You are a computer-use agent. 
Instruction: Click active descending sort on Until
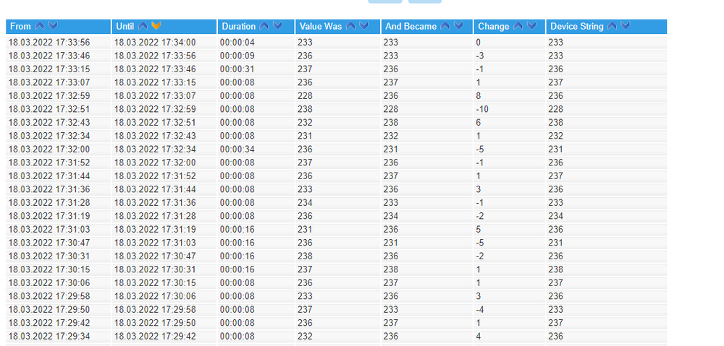[156, 27]
